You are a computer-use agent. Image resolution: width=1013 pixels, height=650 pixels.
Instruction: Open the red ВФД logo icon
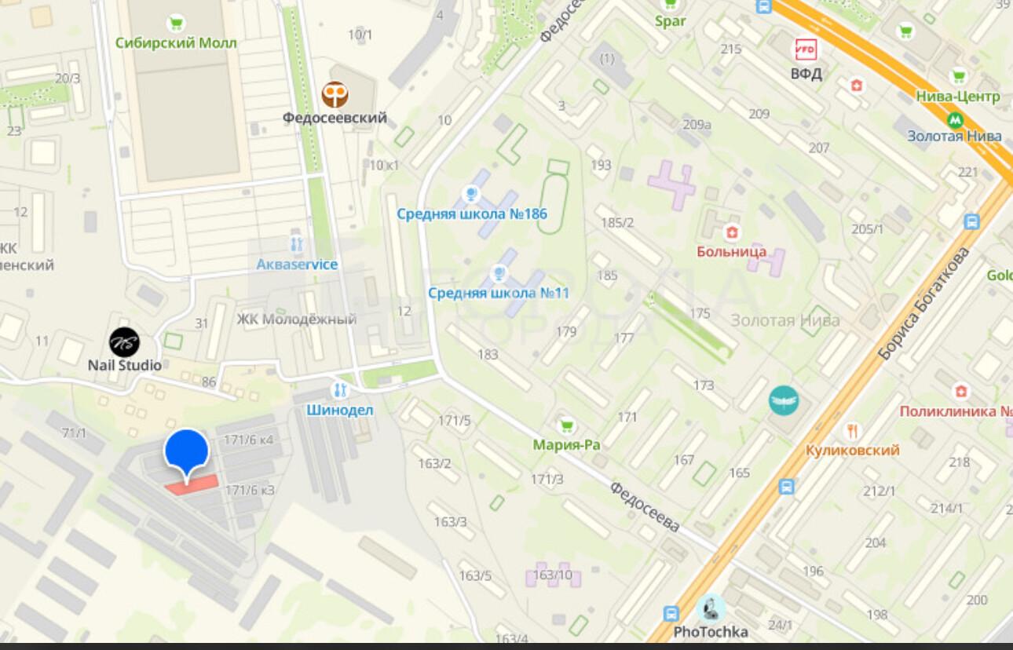click(806, 49)
